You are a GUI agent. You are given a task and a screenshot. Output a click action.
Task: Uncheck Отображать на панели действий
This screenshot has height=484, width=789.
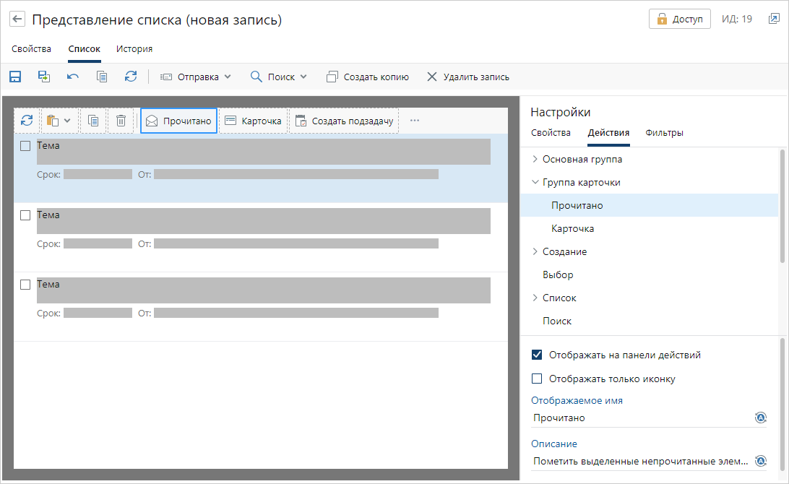pyautogui.click(x=537, y=355)
